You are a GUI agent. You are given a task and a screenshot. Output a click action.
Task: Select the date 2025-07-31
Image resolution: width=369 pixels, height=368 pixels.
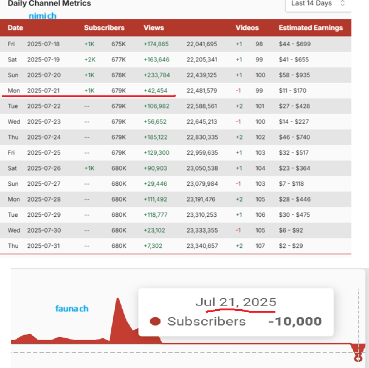pos(44,246)
